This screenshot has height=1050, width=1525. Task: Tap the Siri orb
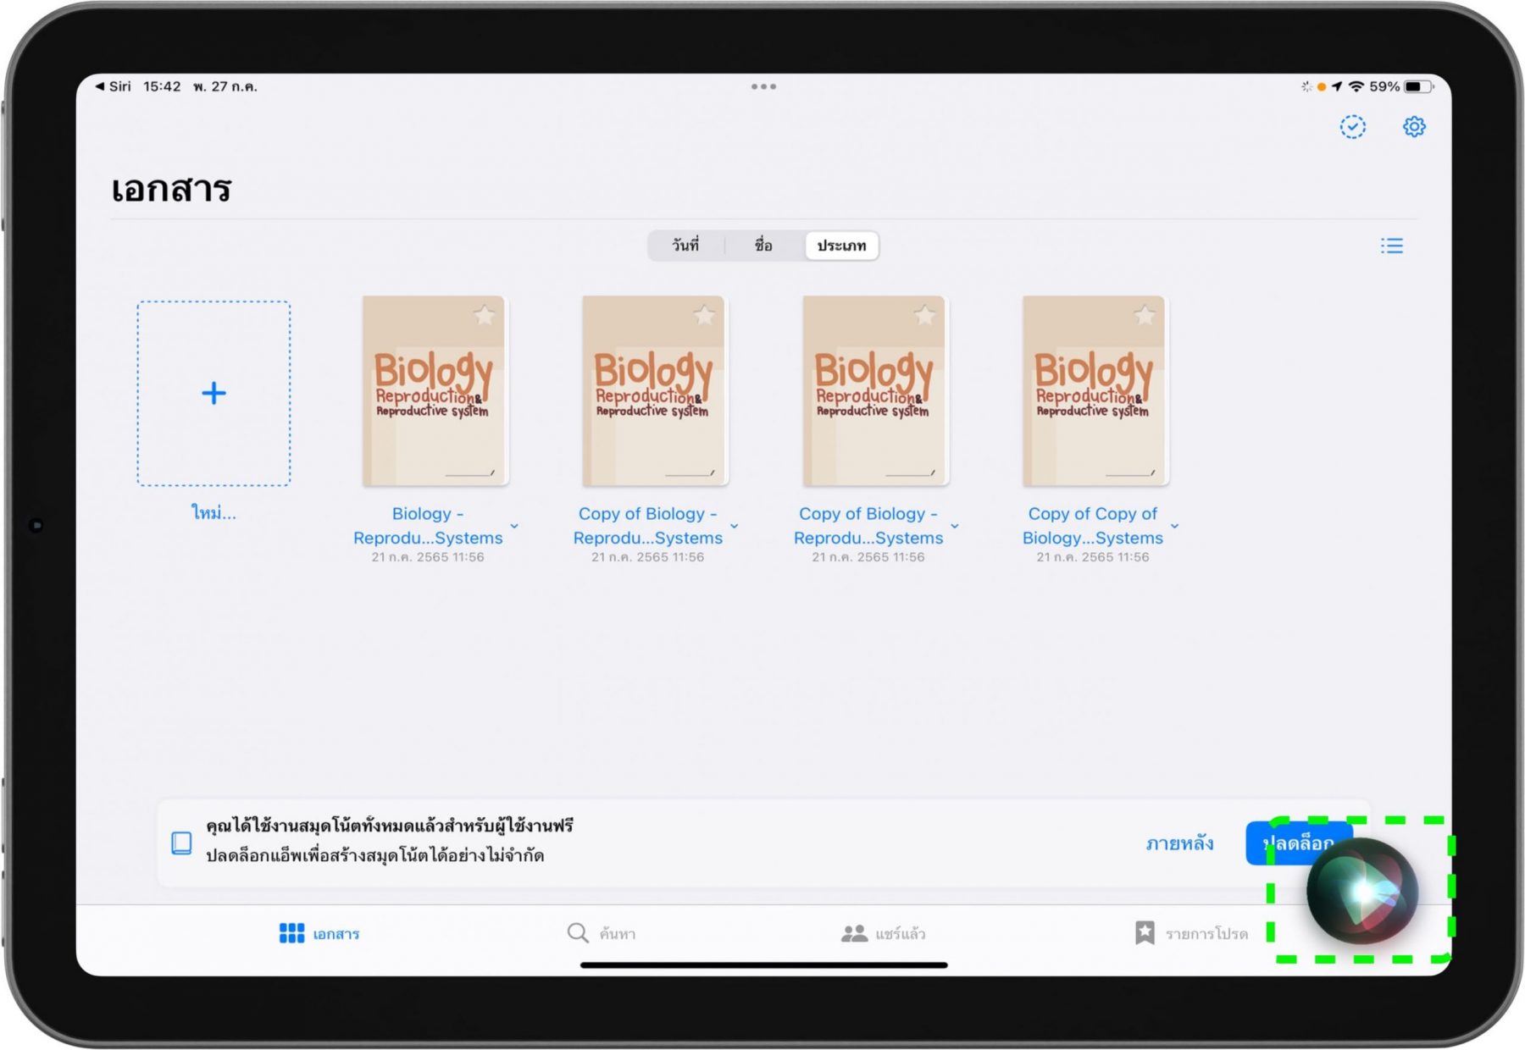1361,892
